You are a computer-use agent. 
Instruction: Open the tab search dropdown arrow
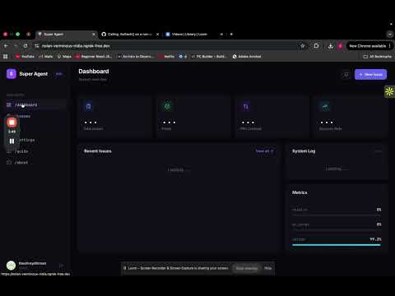pos(390,35)
